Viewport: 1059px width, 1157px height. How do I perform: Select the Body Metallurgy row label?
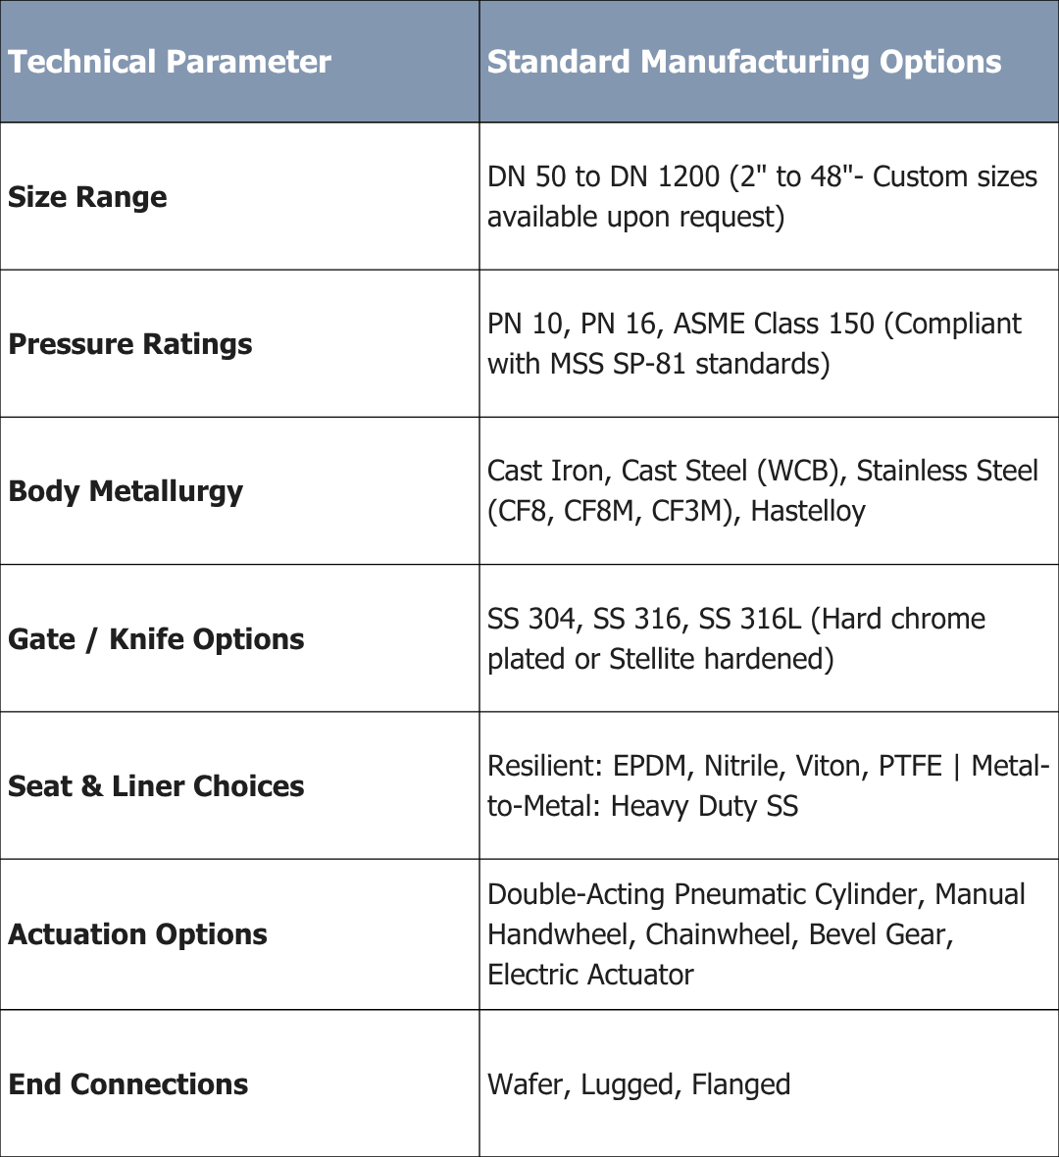click(126, 491)
